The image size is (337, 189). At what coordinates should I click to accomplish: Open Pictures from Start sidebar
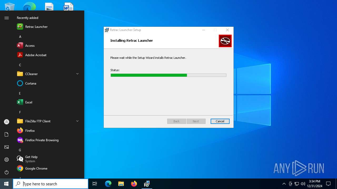coord(7,147)
